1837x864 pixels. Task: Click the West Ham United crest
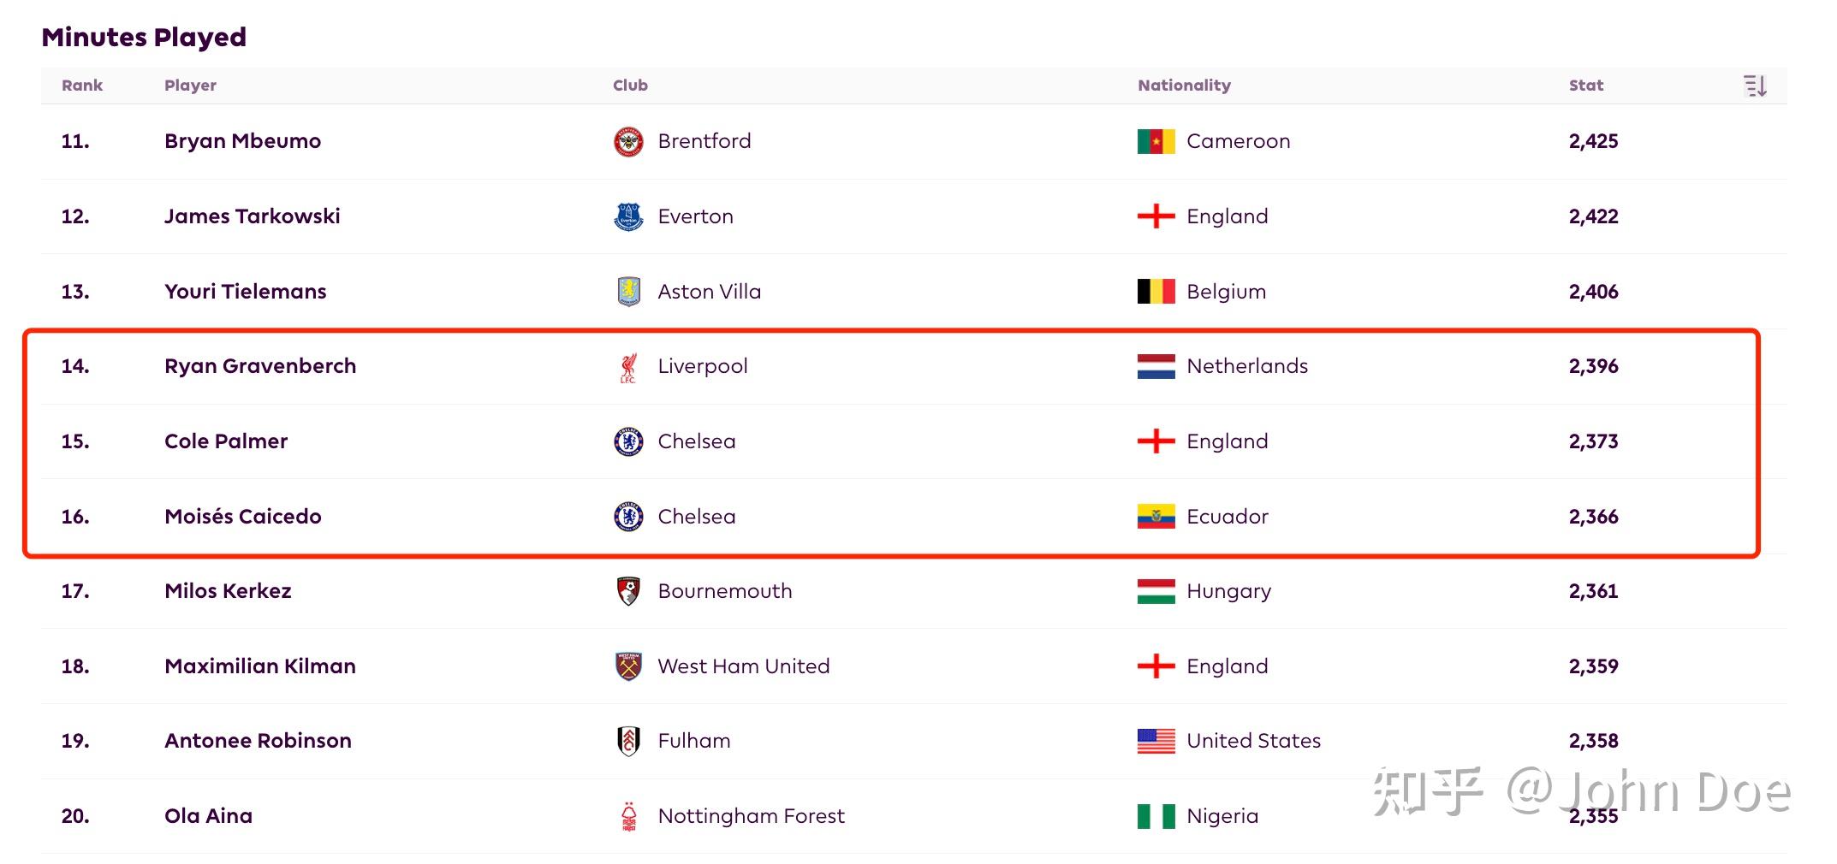[x=629, y=666]
